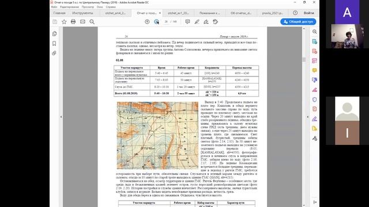Open the Fill & Sign tool in toolbar

206,22
